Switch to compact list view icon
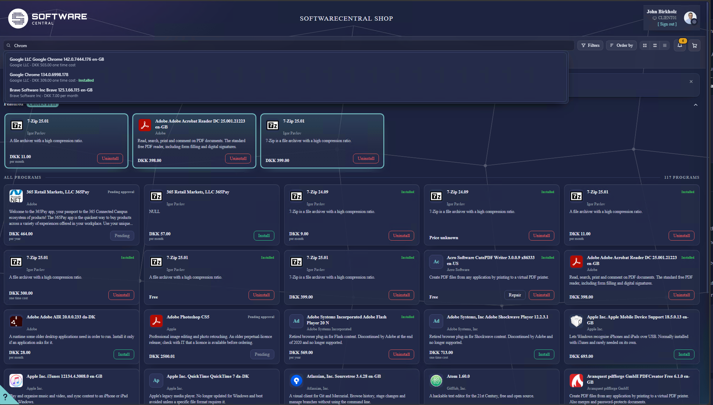713x405 pixels. [664, 45]
